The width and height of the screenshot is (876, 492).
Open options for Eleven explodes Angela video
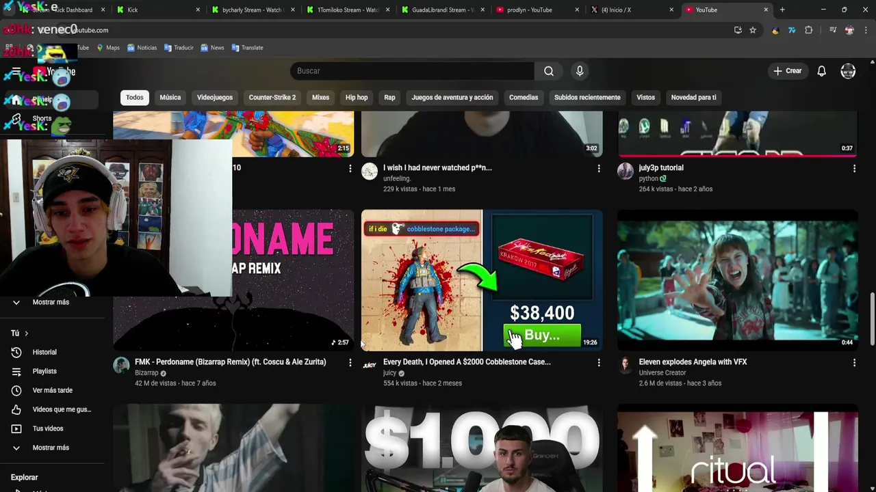pyautogui.click(x=854, y=362)
